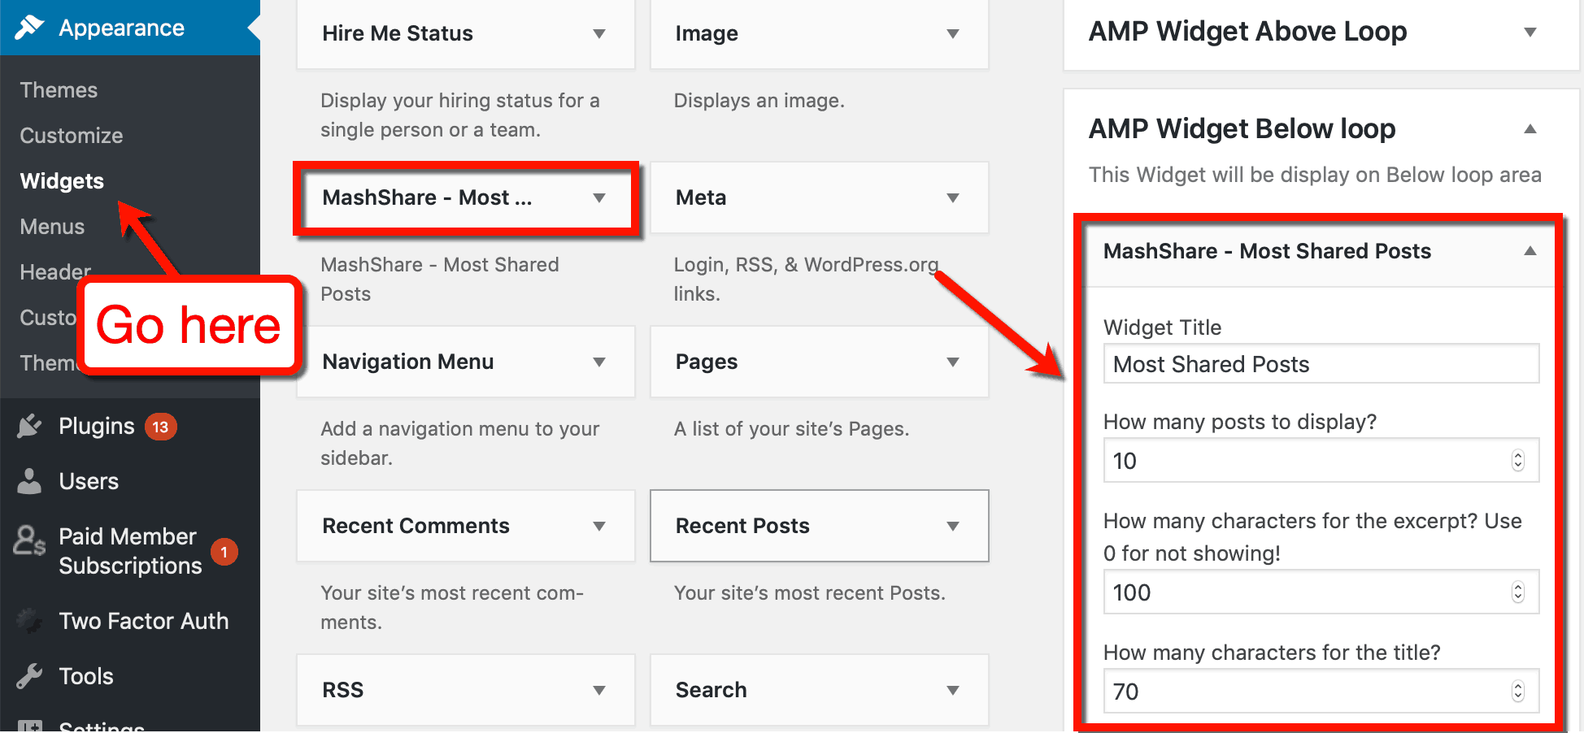
Task: Open the Themes menu entry
Action: pyautogui.click(x=59, y=89)
